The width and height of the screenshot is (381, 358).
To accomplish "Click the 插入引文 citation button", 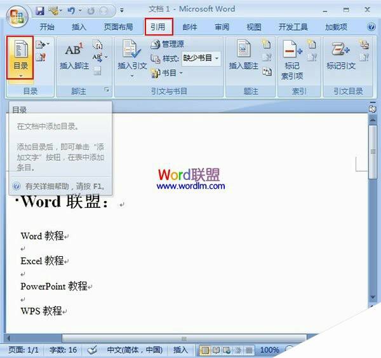I will coord(132,59).
